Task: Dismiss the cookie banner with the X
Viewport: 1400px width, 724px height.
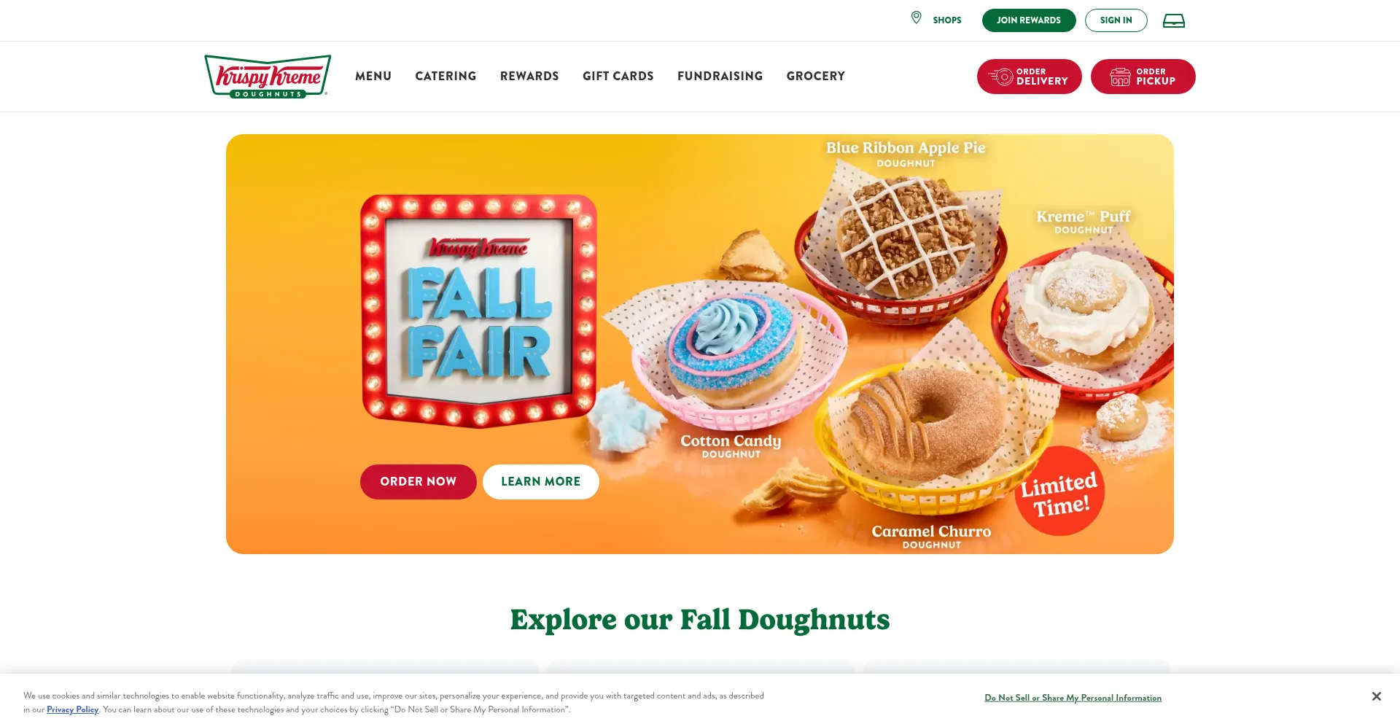Action: (x=1376, y=696)
